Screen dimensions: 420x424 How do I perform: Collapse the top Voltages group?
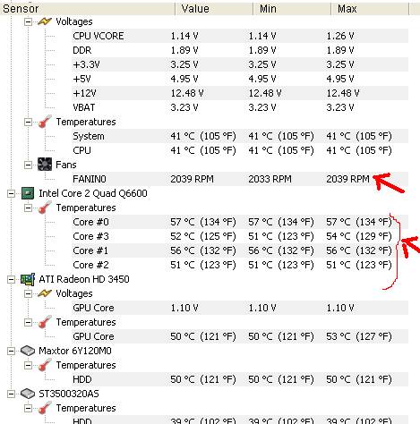[28, 21]
